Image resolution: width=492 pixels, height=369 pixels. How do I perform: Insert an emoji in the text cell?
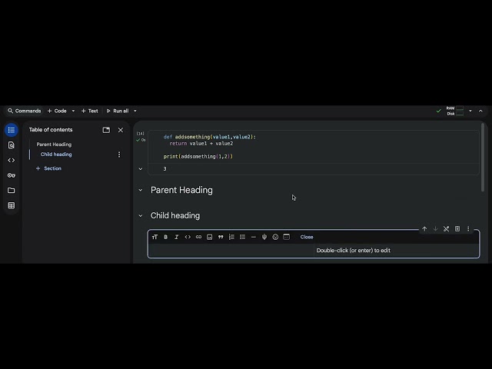[x=275, y=237]
